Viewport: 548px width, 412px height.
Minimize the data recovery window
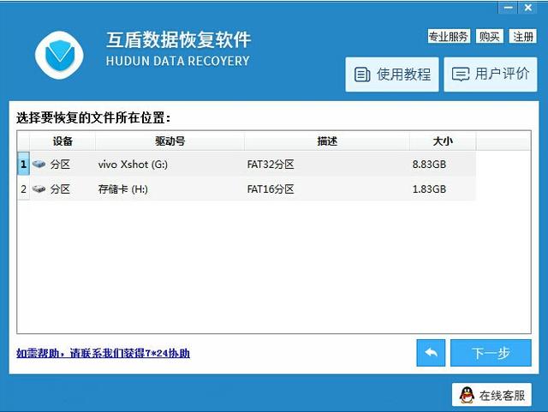pyautogui.click(x=509, y=7)
